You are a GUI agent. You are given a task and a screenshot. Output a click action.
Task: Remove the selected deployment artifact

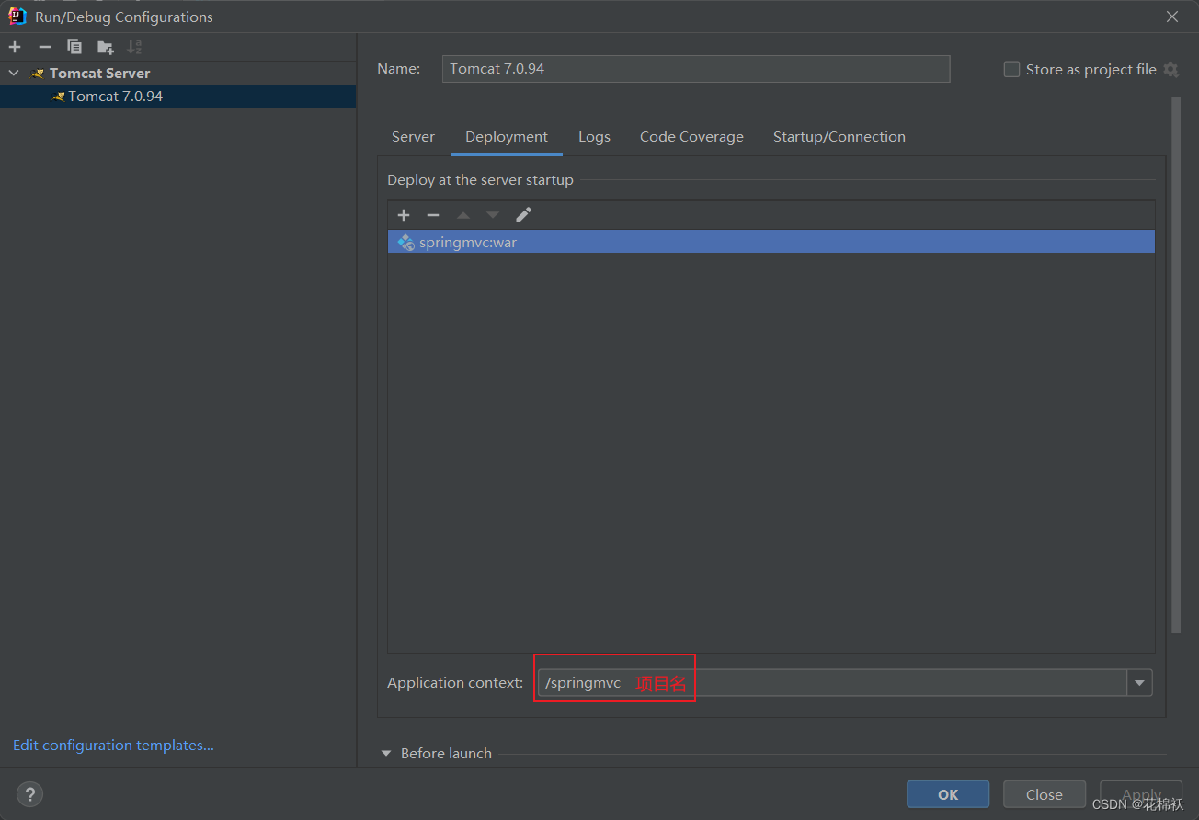coord(433,214)
